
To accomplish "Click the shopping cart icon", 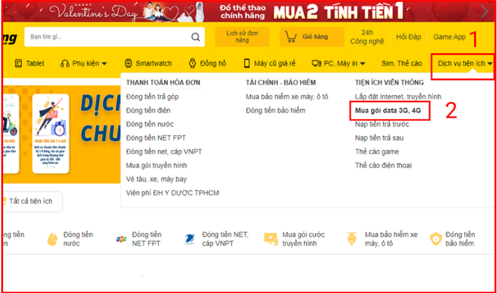I will [x=290, y=37].
